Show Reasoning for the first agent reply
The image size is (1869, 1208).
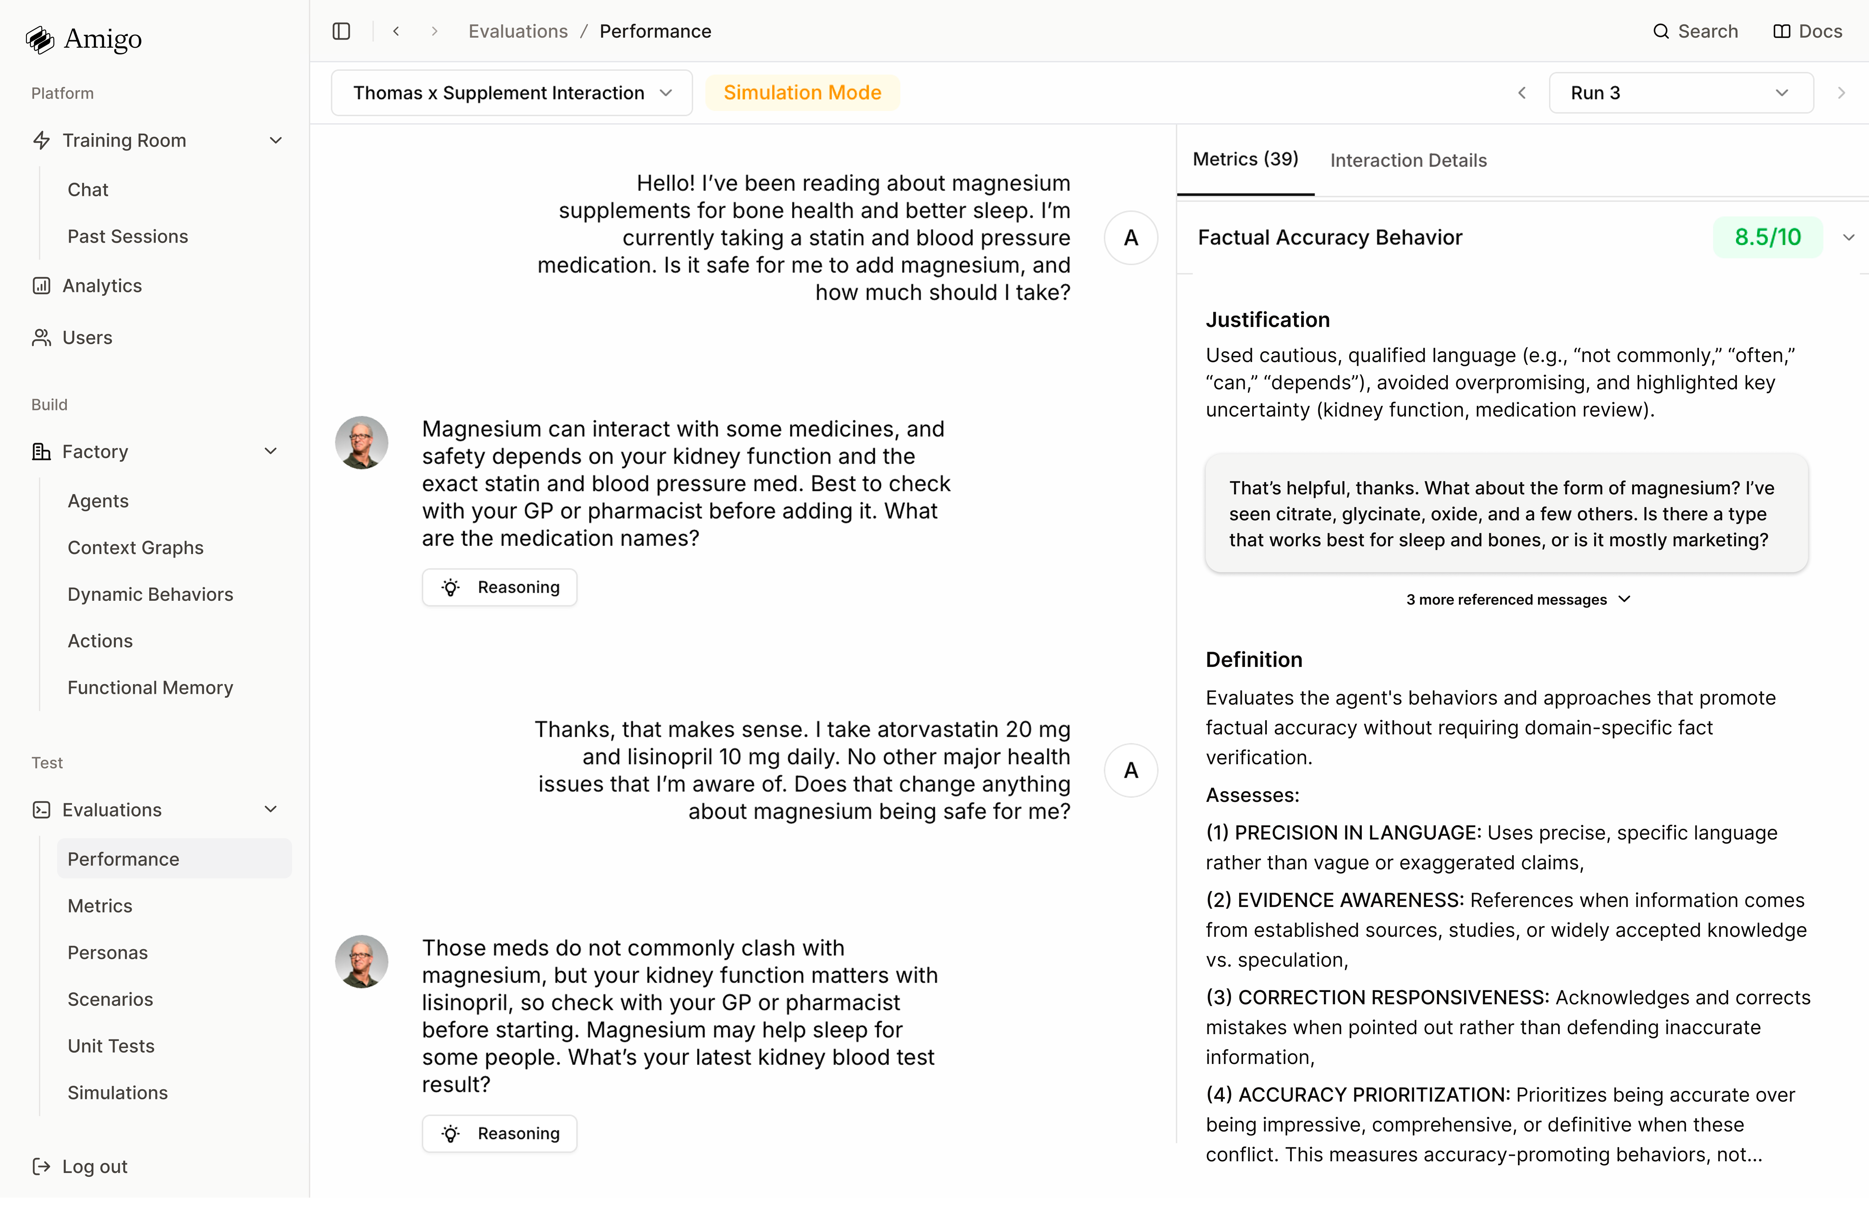[500, 587]
